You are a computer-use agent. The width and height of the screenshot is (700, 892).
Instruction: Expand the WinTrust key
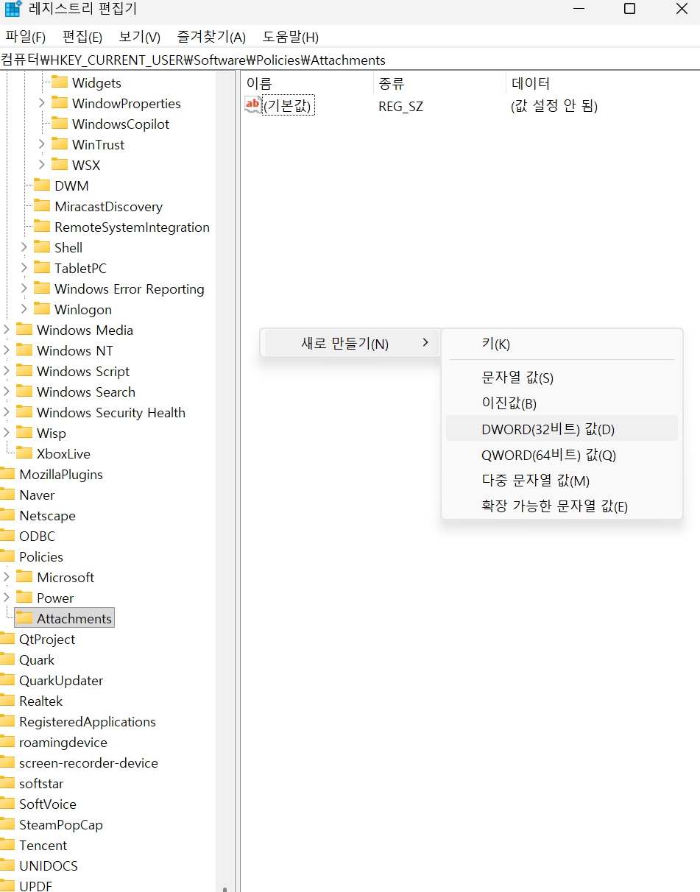point(41,144)
